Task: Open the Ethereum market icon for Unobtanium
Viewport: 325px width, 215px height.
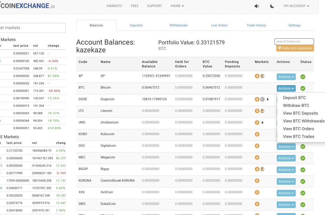Action: [262, 122]
